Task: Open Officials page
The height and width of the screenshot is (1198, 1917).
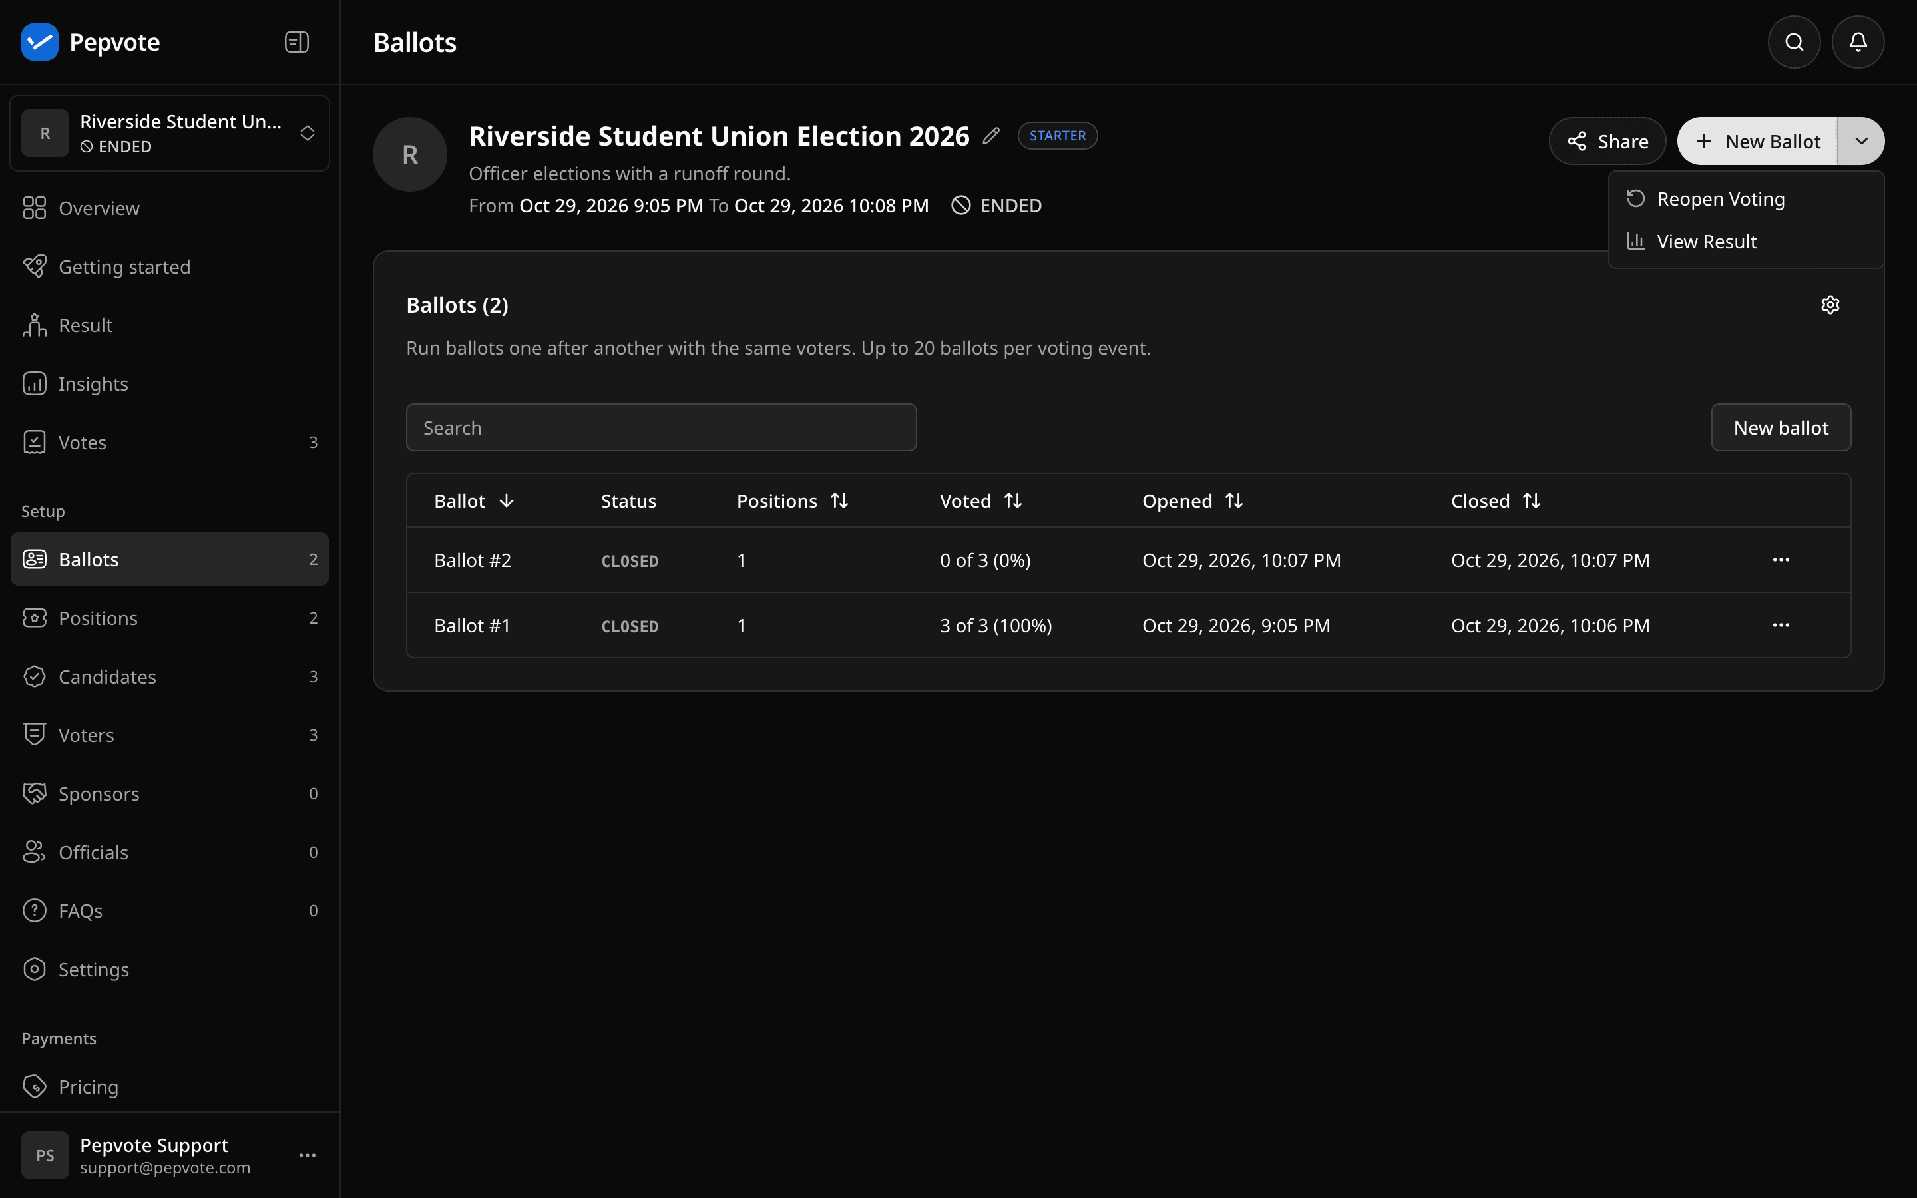Action: (x=170, y=853)
